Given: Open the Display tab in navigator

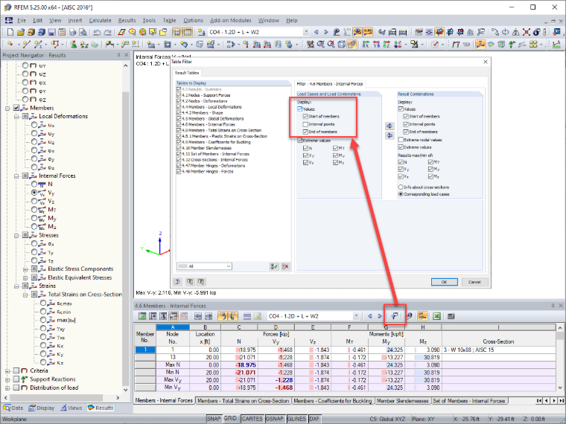Looking at the screenshot, I should [42, 408].
